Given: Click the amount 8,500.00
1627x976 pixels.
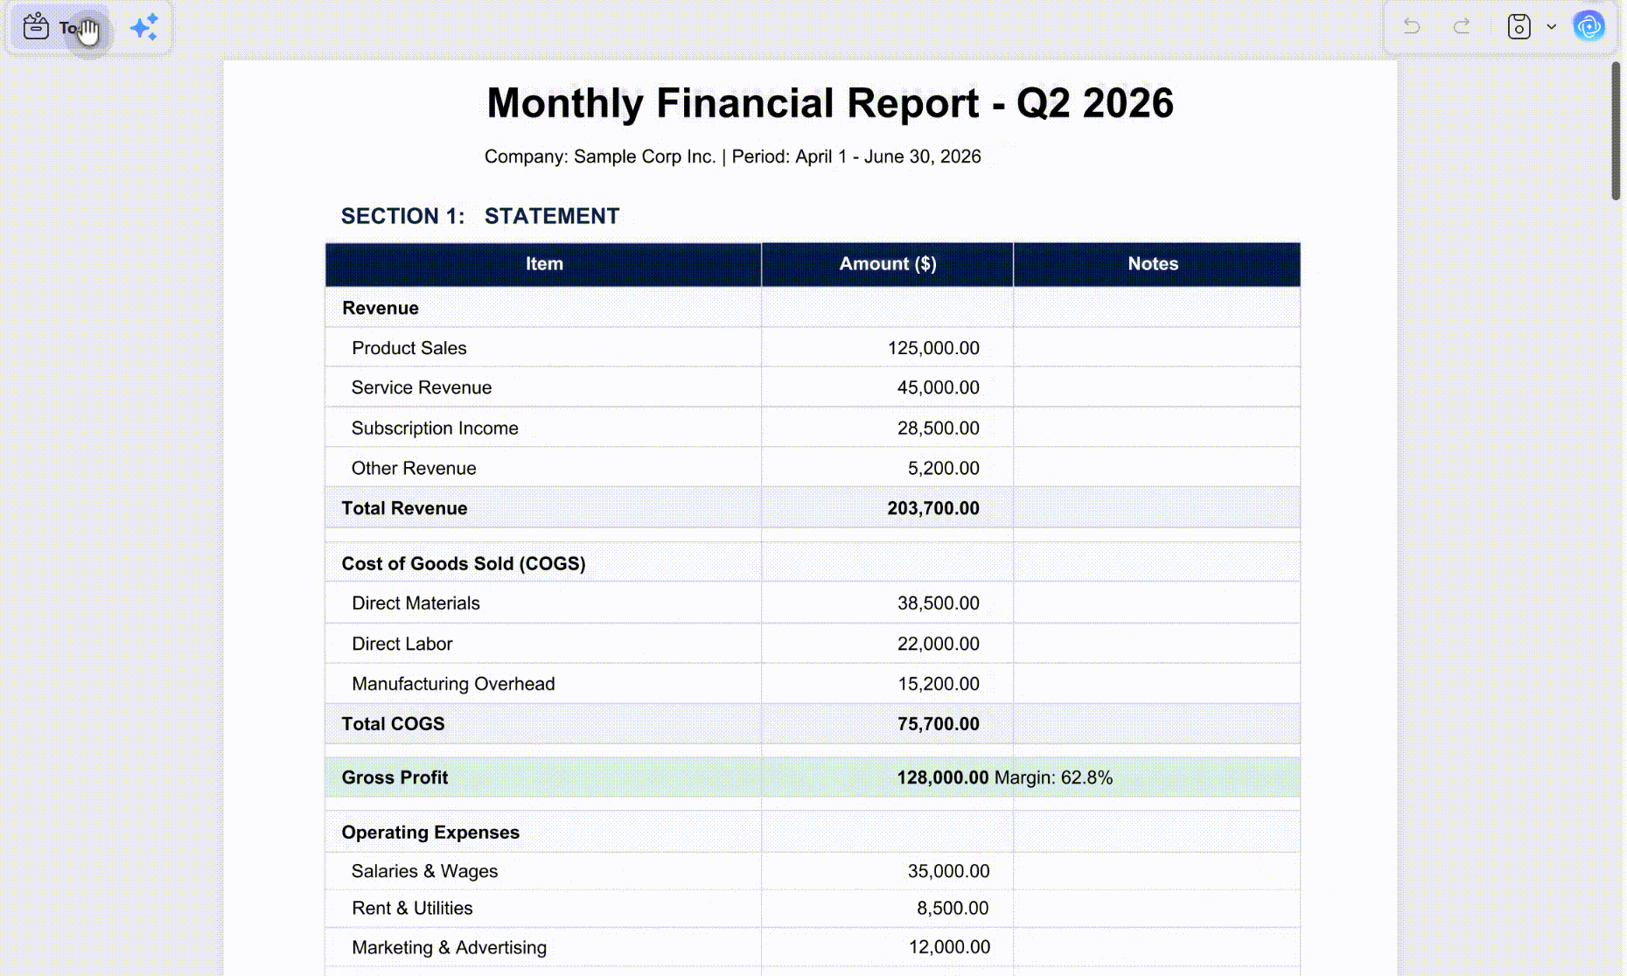Looking at the screenshot, I should coord(953,909).
